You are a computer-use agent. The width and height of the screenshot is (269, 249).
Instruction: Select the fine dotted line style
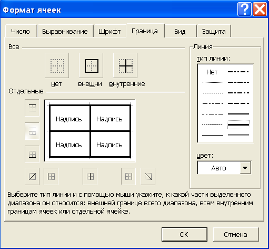213,82
